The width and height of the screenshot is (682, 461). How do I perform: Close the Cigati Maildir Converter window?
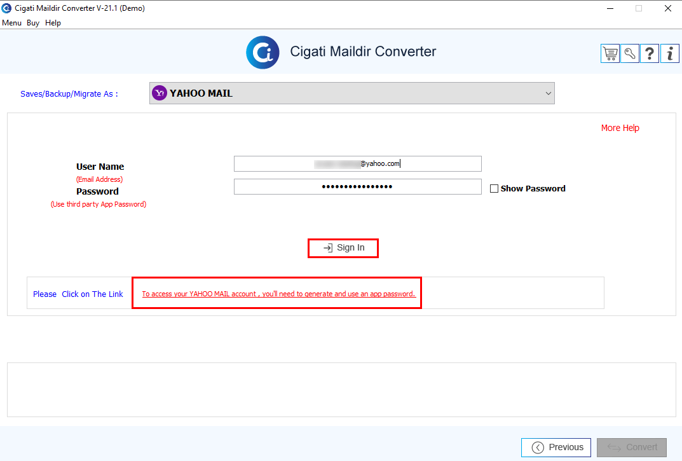point(668,8)
